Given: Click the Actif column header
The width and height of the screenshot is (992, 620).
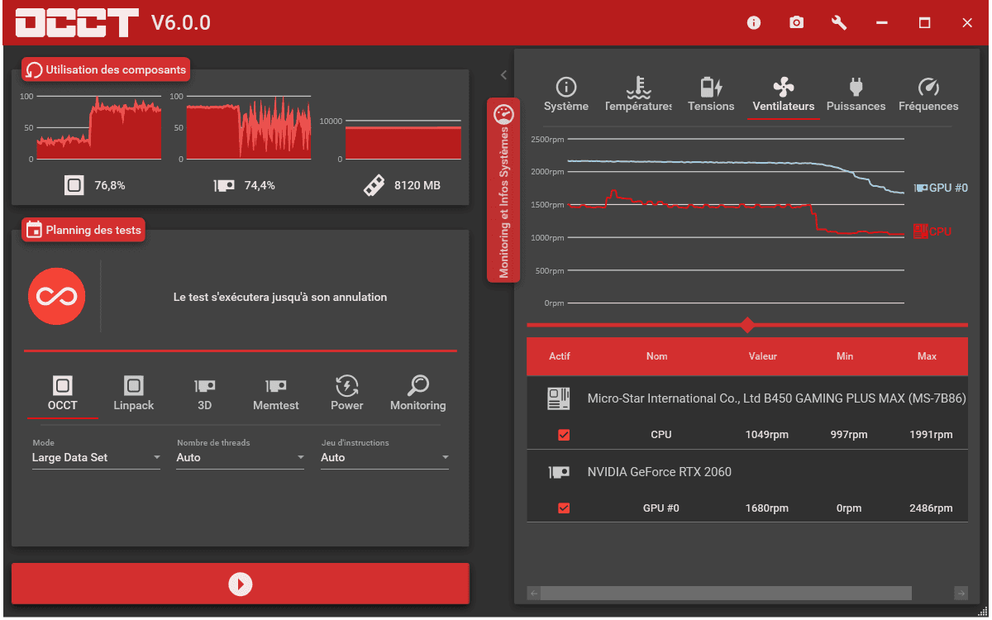Looking at the screenshot, I should [560, 356].
